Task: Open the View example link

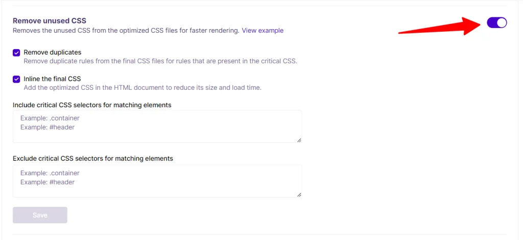Action: point(263,31)
